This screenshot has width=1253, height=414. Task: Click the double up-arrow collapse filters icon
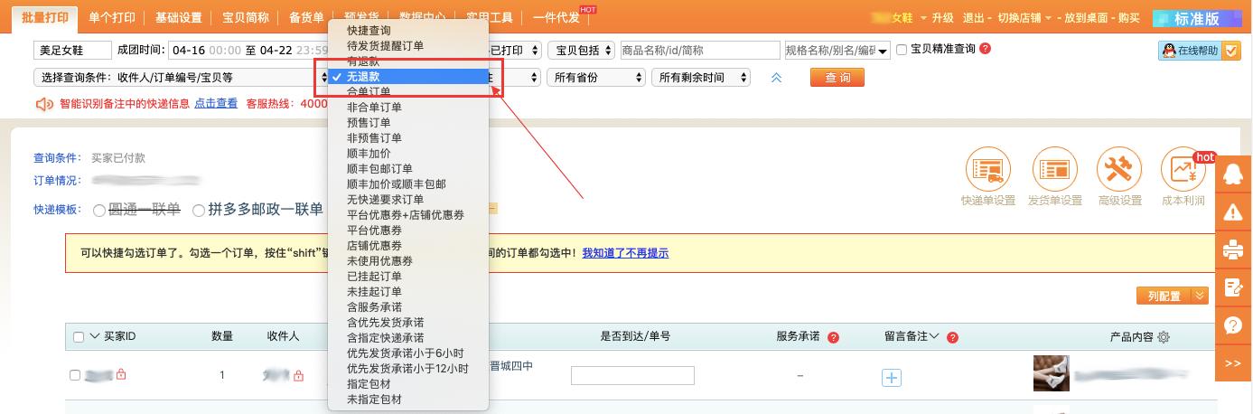[x=776, y=78]
